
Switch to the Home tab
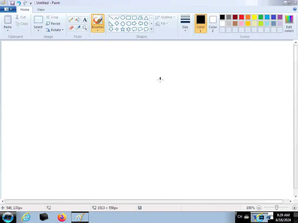coord(25,10)
